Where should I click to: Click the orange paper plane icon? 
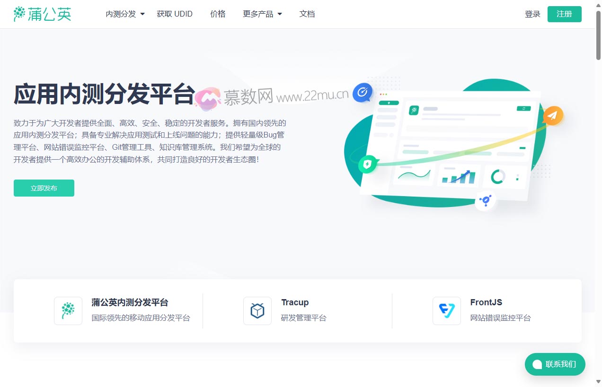coord(552,115)
